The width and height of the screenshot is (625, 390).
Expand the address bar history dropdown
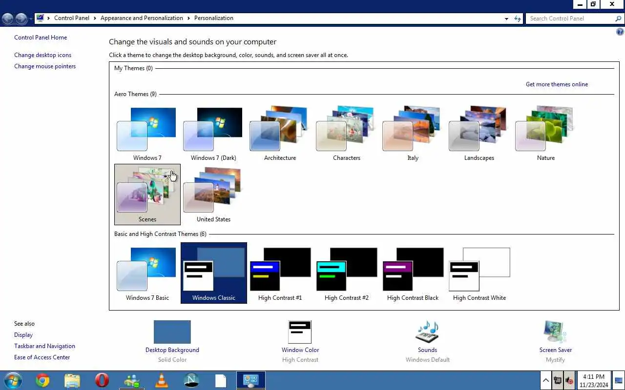506,19
